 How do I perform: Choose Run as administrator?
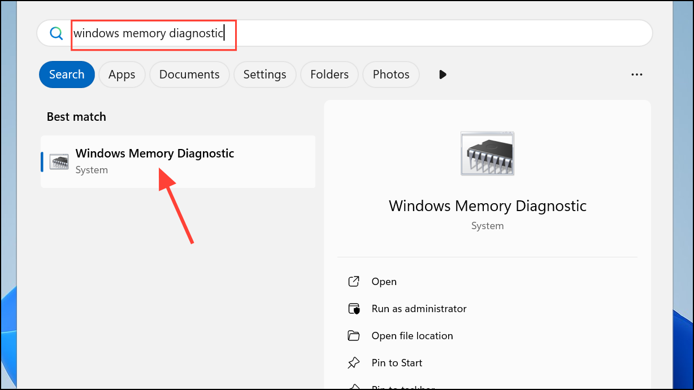coord(419,309)
